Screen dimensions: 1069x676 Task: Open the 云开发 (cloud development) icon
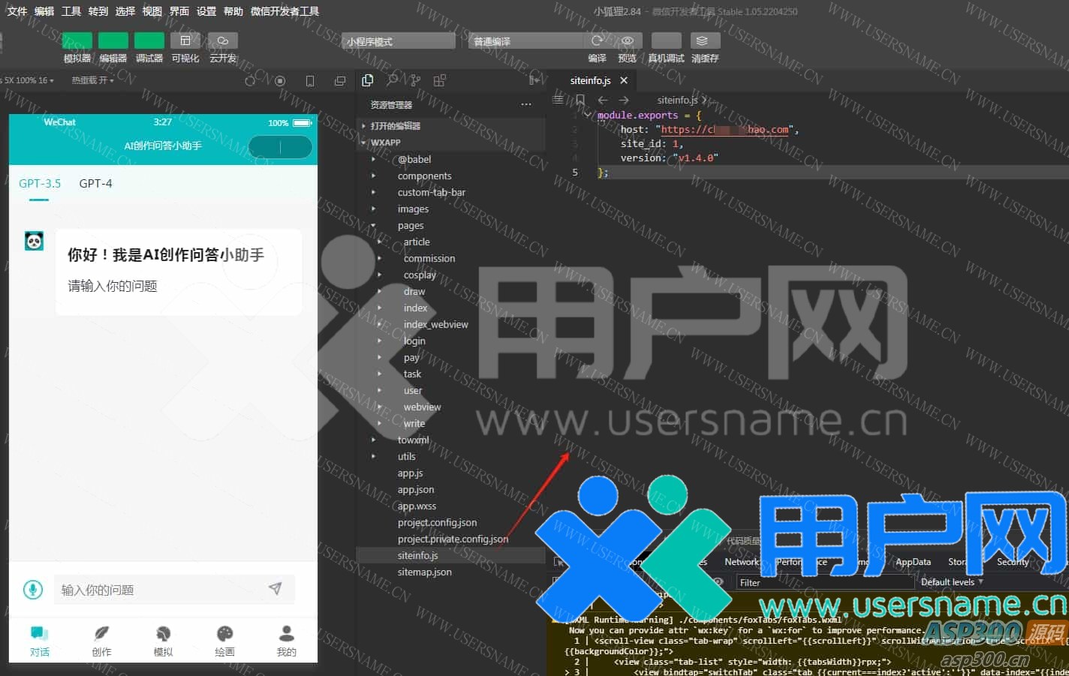(223, 41)
